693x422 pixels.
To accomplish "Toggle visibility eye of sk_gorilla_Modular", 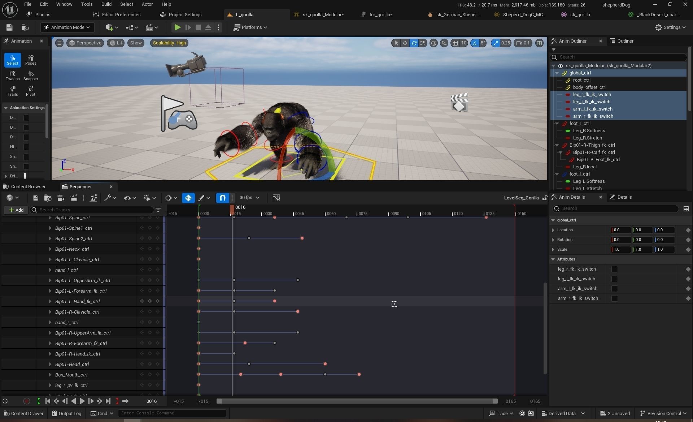I will [560, 66].
